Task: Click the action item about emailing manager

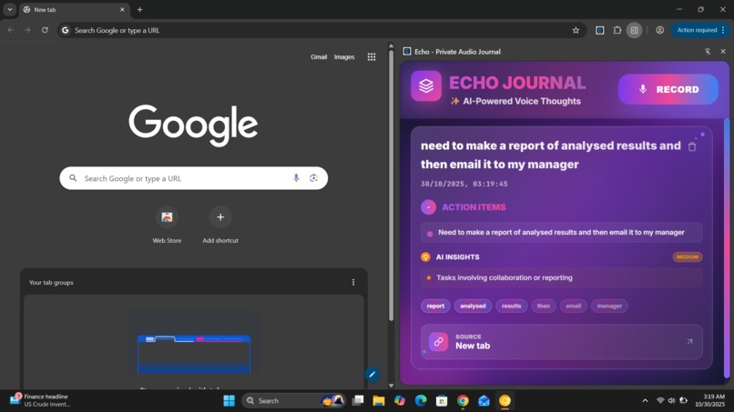Action: [561, 233]
